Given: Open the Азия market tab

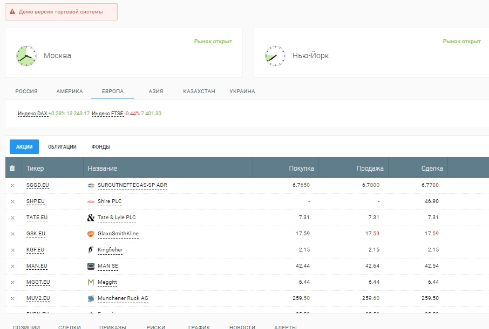Looking at the screenshot, I should (156, 92).
